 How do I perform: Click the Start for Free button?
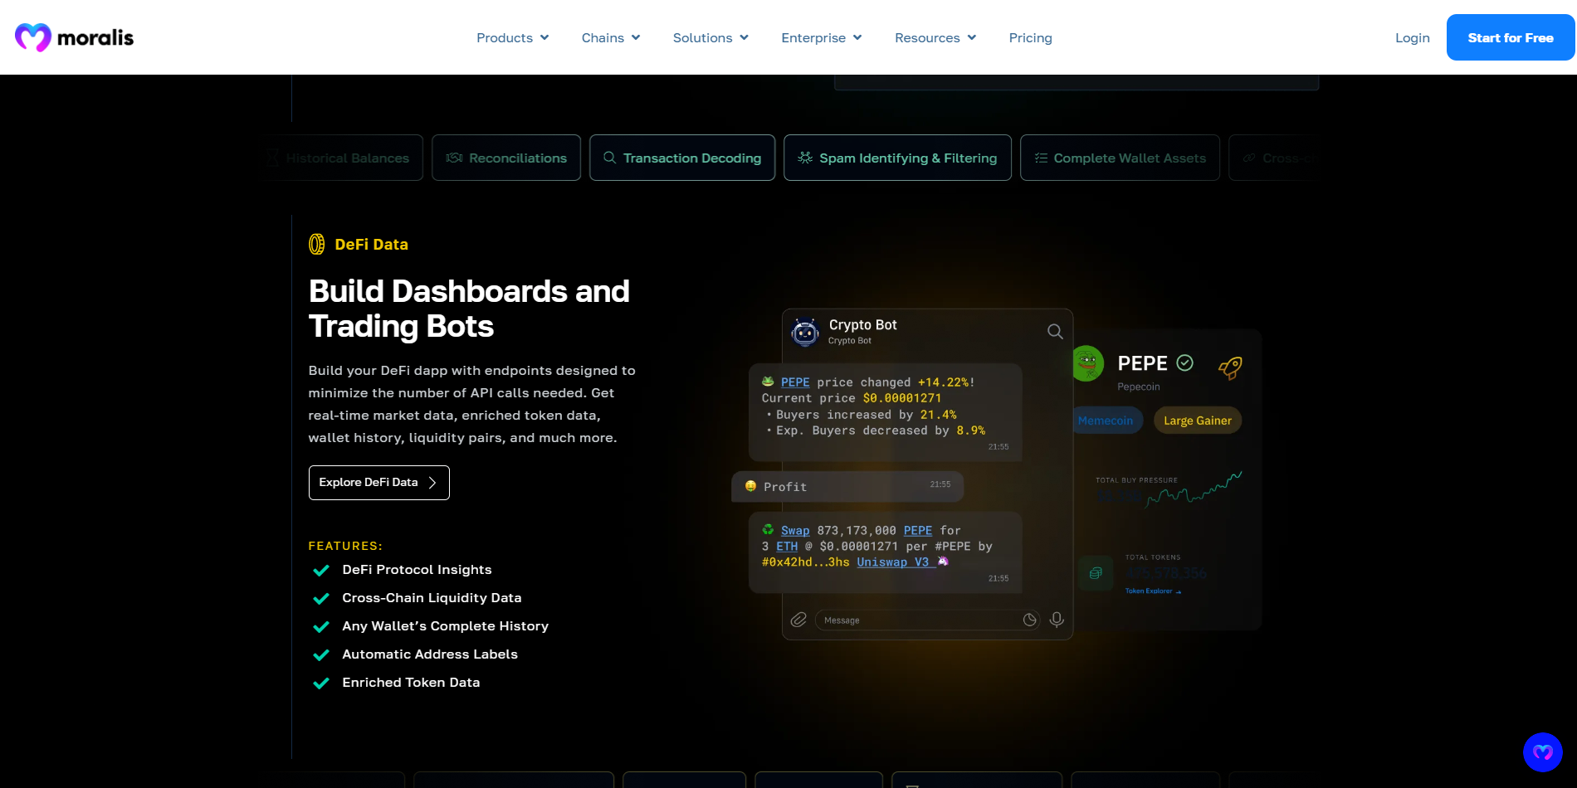(x=1510, y=38)
